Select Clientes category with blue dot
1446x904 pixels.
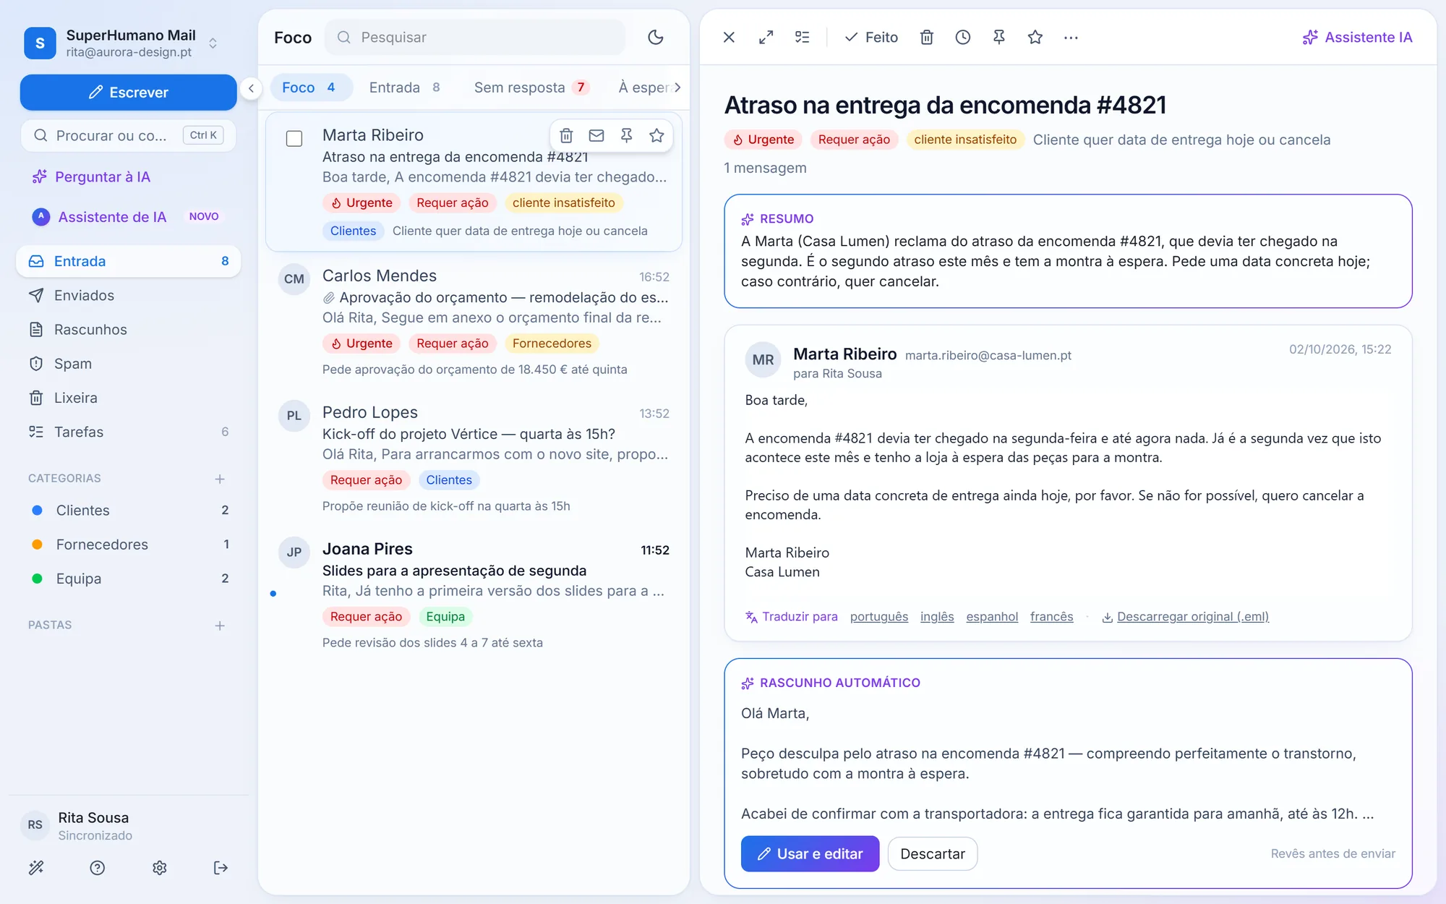[128, 510]
